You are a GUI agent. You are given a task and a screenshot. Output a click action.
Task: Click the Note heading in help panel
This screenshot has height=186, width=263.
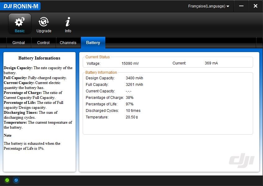[x=7, y=135]
